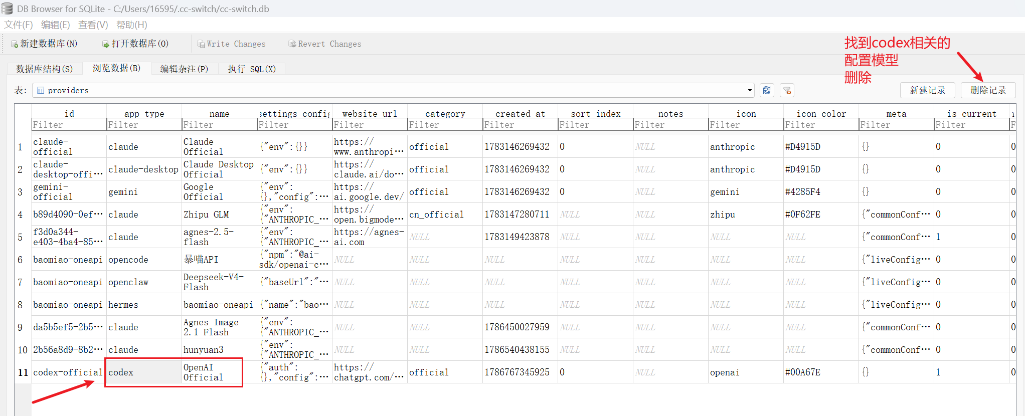Viewport: 1025px width, 416px height.
Task: Select the '#00A67E' icon_color cell
Action: 821,372
